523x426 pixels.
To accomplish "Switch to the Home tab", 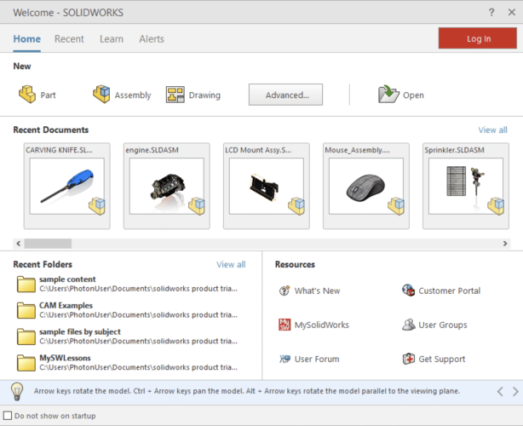I will (27, 39).
